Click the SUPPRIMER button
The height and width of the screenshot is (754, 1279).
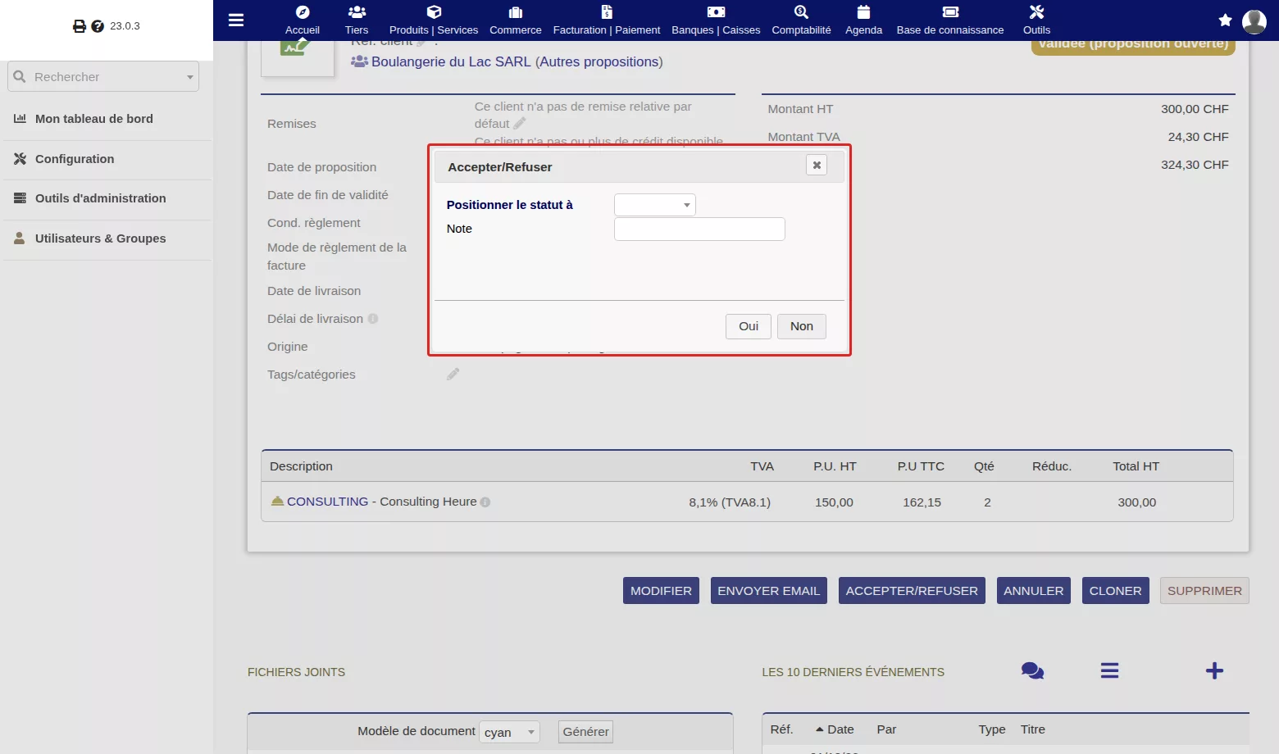pos(1204,591)
